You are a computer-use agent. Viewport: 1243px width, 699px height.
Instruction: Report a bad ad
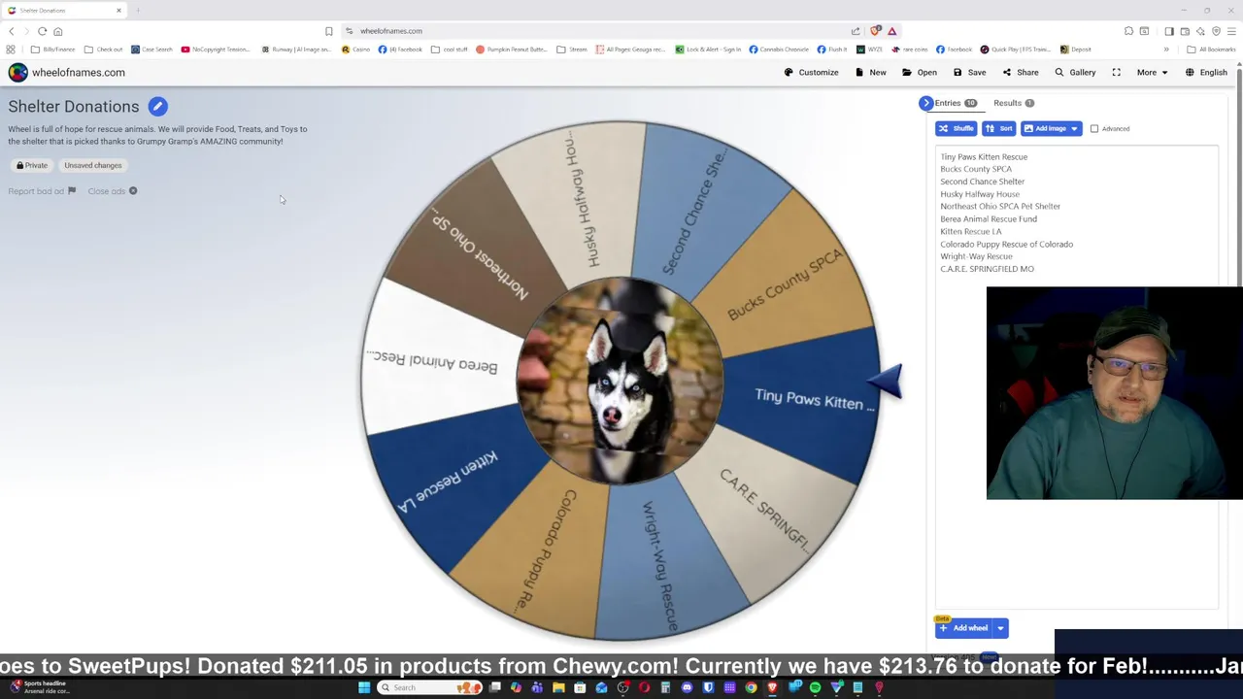42,191
